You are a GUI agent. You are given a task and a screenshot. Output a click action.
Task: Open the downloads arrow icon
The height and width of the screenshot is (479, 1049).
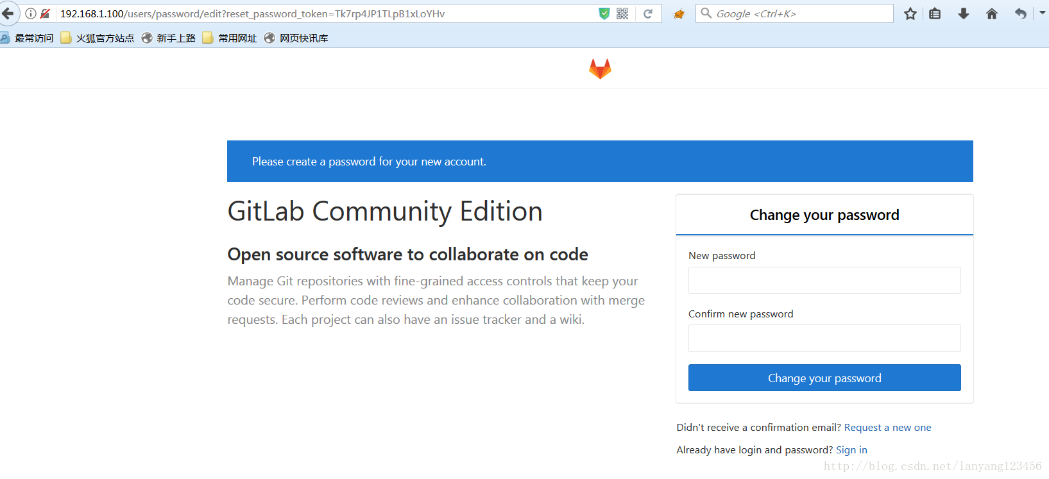[x=964, y=13]
